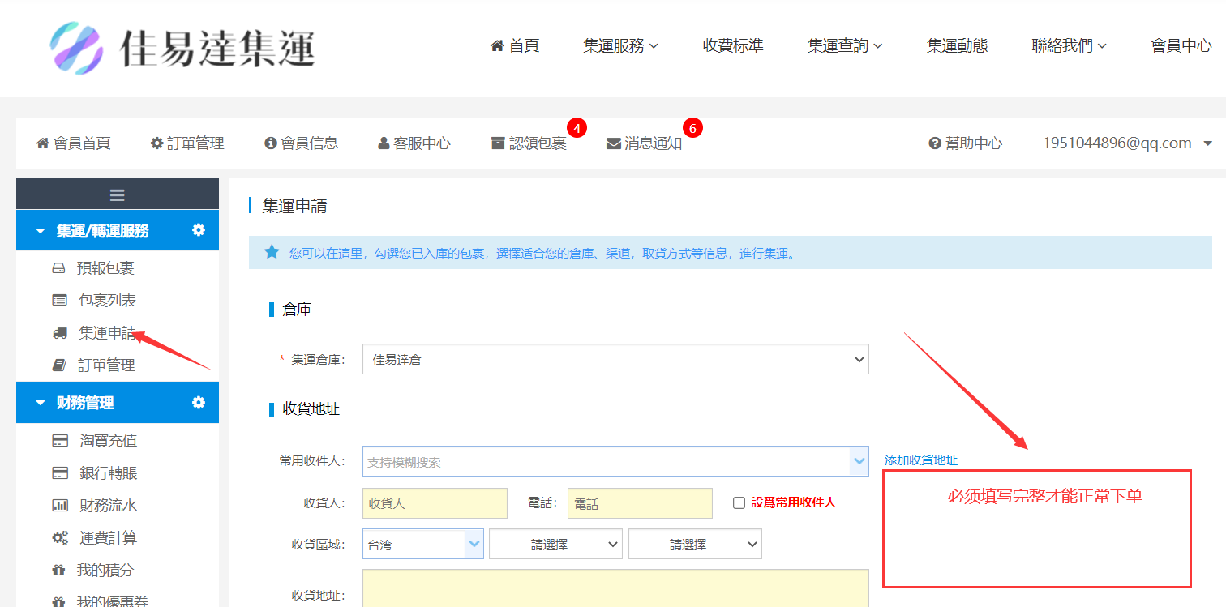The width and height of the screenshot is (1226, 607).
Task: Click the question mark icon beside 幫助中心
Action: (x=935, y=143)
